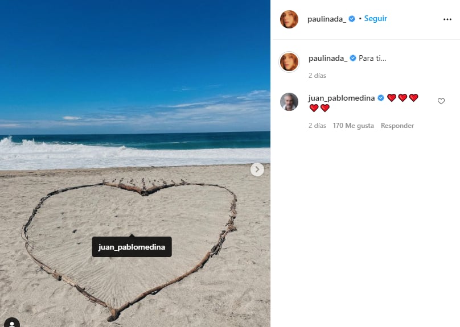Click paulinada_ username in caption

[x=328, y=59]
